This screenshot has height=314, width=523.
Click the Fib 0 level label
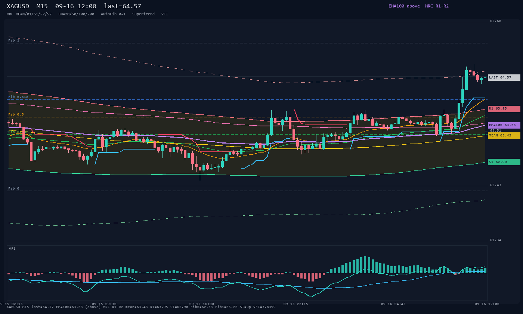(x=14, y=188)
